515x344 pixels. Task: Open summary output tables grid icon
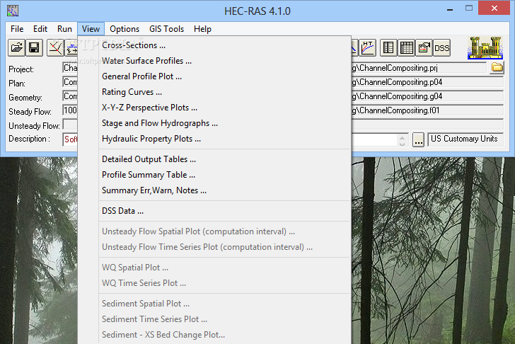click(407, 48)
